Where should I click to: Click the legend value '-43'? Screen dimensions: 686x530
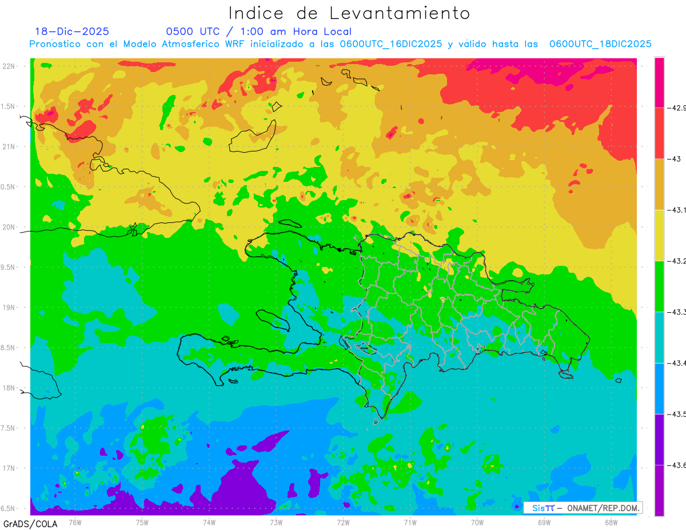pyautogui.click(x=675, y=158)
